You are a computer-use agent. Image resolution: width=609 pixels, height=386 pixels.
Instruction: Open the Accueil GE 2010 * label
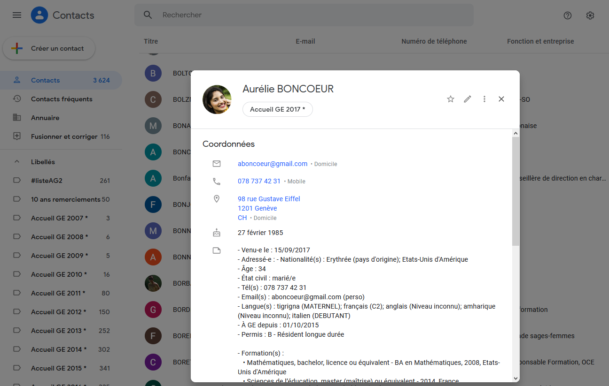(x=61, y=274)
